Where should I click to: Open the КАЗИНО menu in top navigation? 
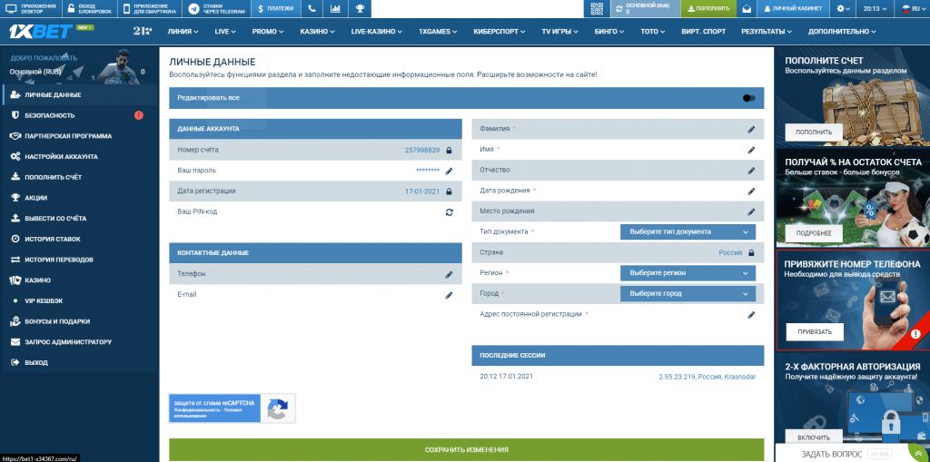317,32
